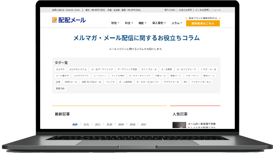
Task: Click the Tokyo phone number 03-6675-3612
Action: [98, 10]
